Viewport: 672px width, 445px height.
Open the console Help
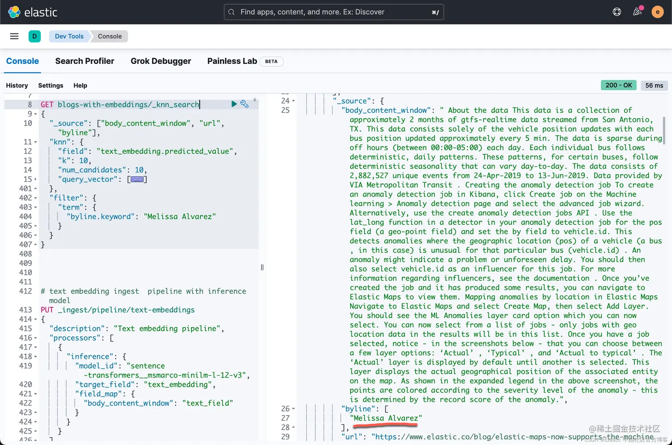pos(80,85)
